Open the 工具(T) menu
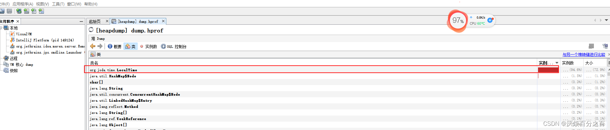Image resolution: width=610 pixels, height=130 pixels. (58, 4)
